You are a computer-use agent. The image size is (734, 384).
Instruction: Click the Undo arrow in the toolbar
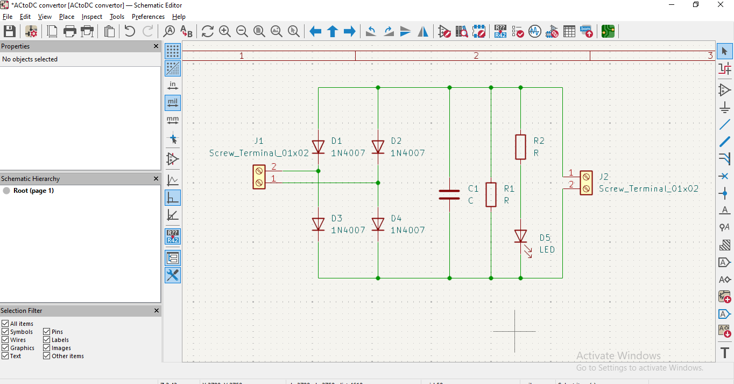[x=130, y=31]
